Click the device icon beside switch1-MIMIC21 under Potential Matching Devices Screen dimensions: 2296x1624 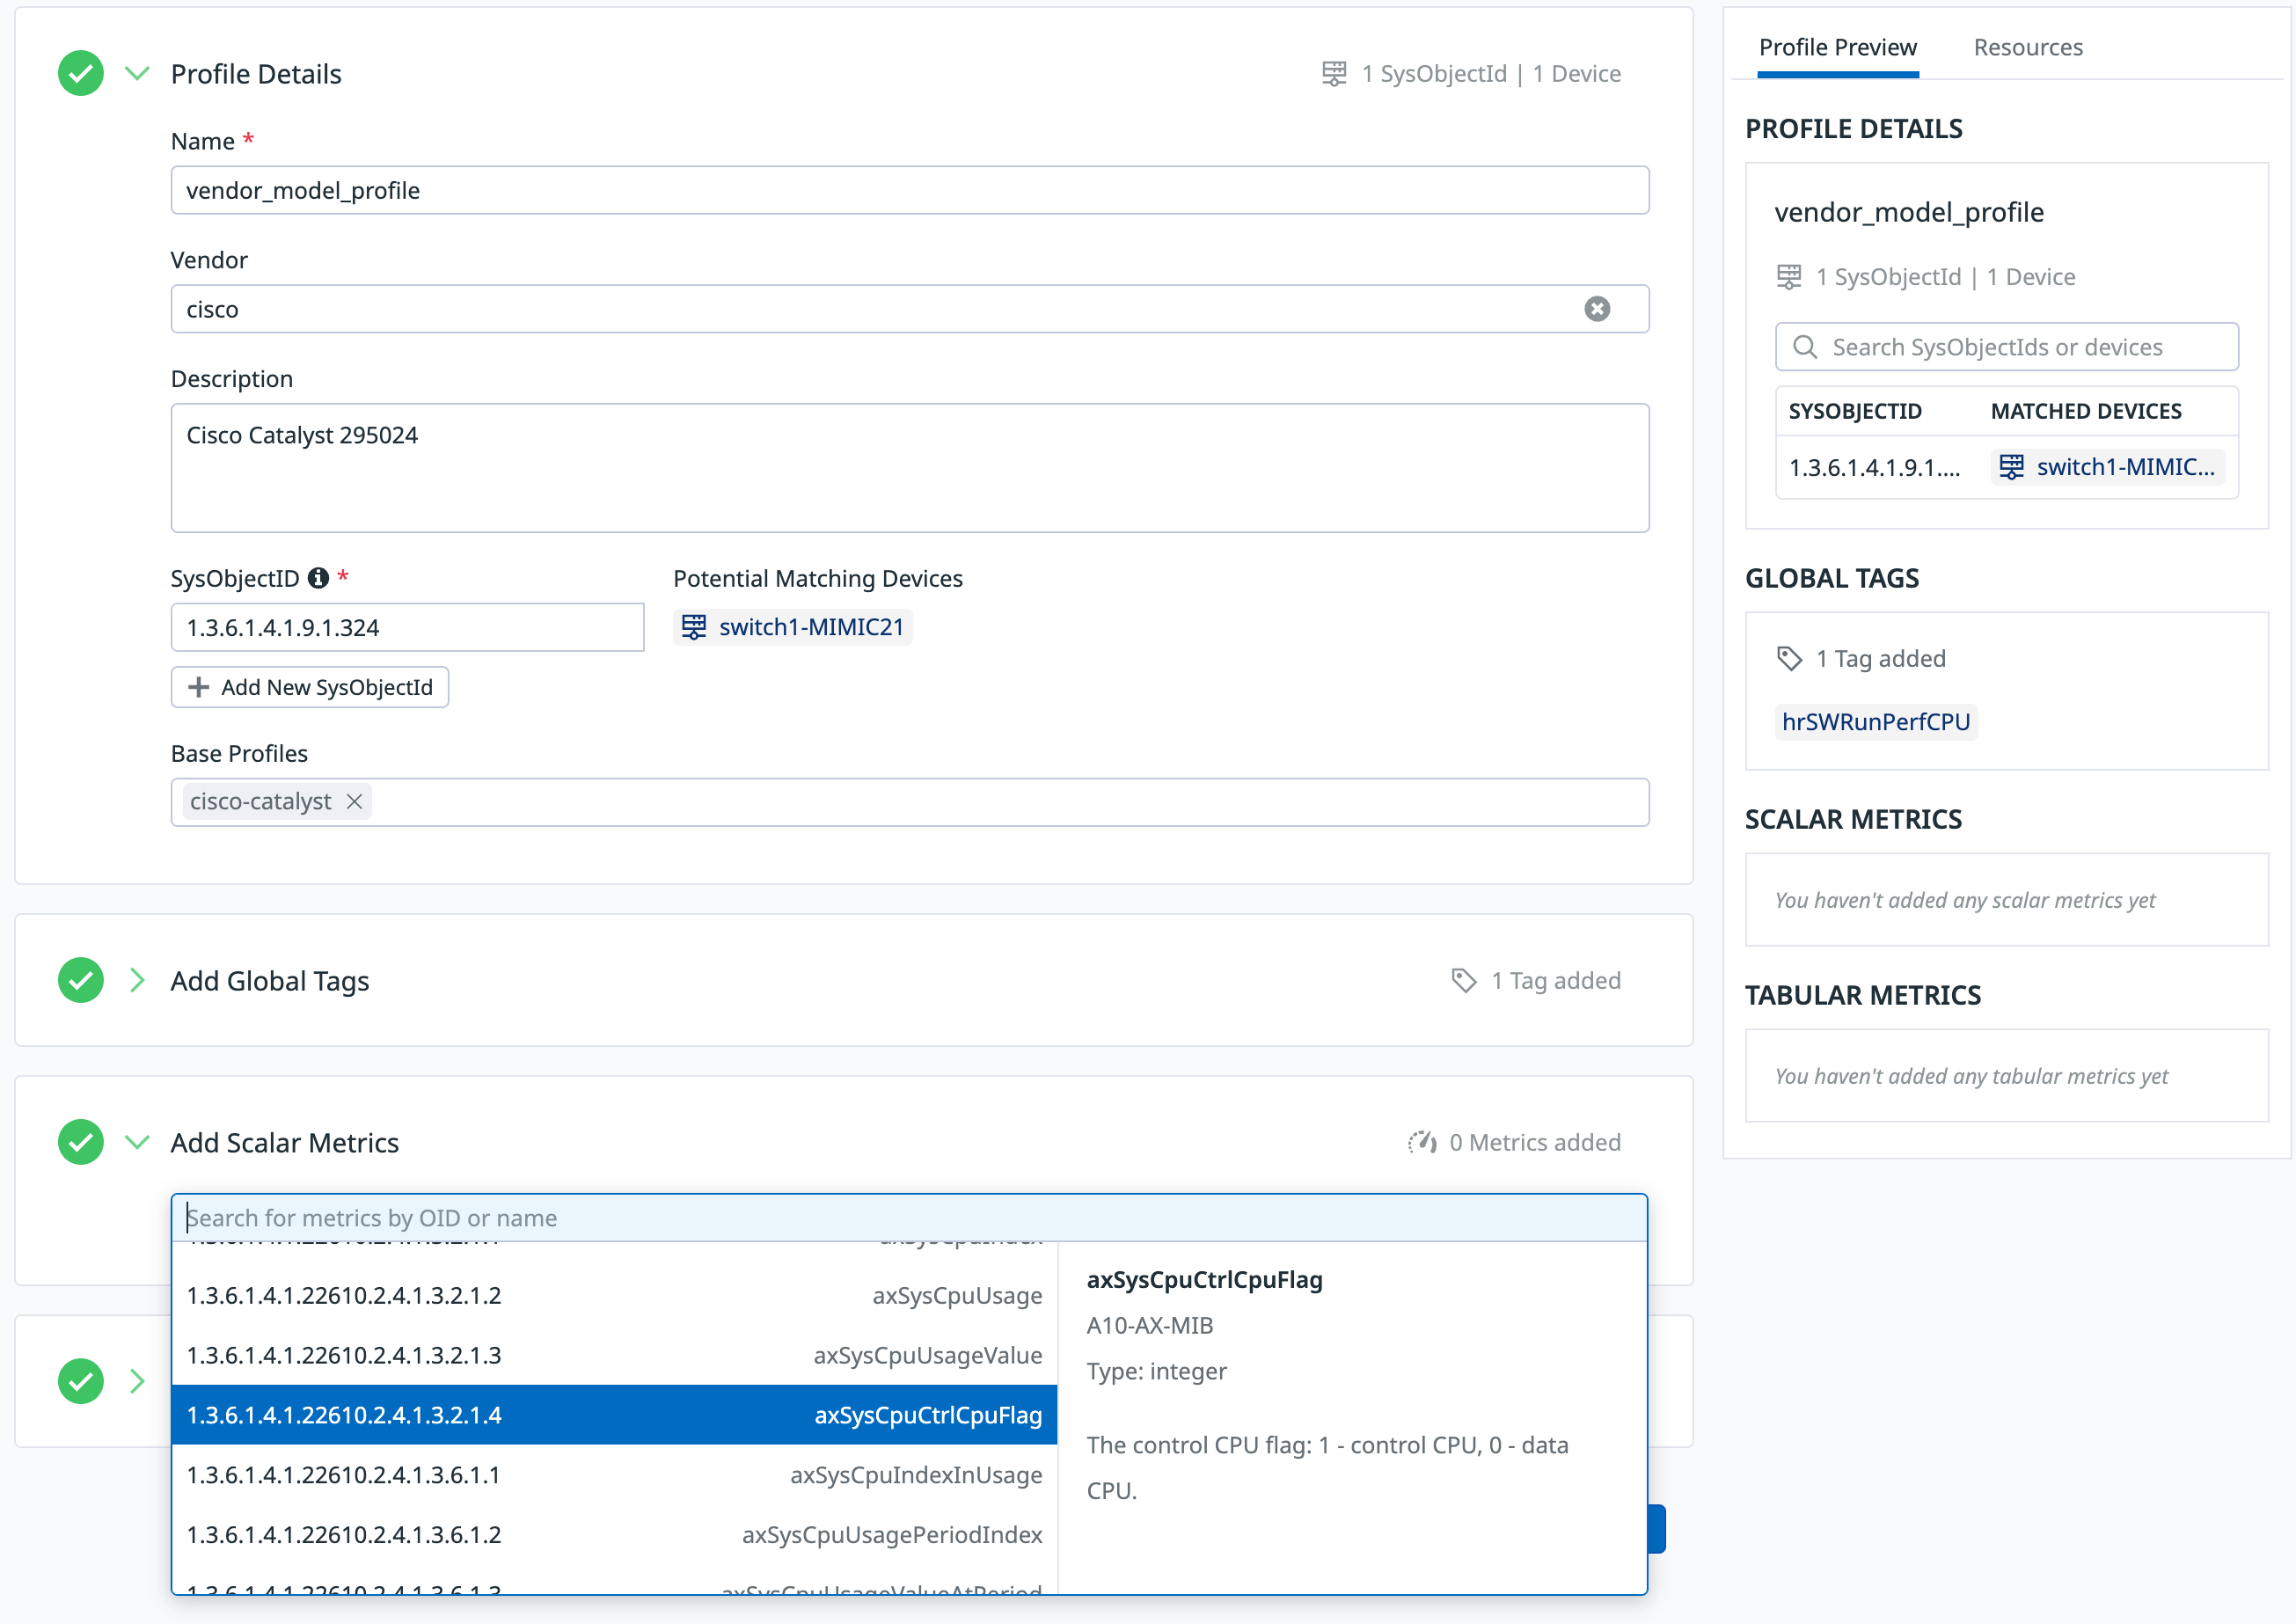(694, 627)
